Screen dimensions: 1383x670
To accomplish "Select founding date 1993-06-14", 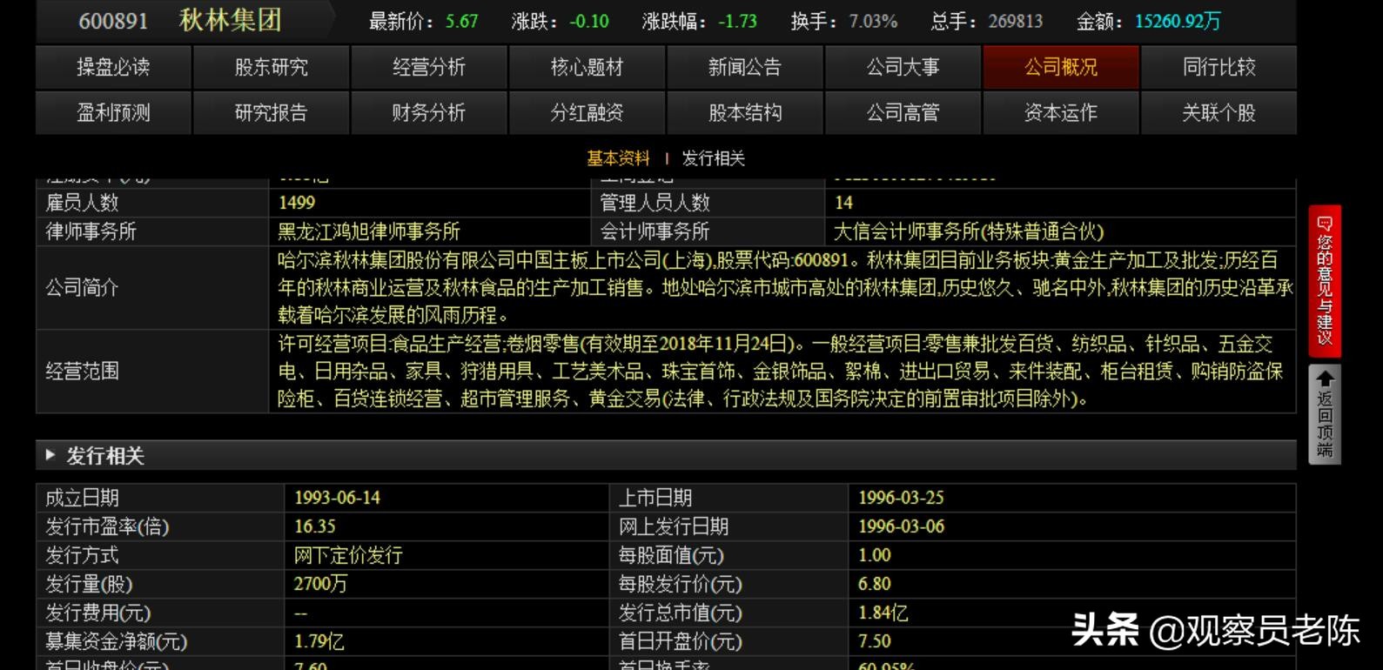I will pos(337,498).
